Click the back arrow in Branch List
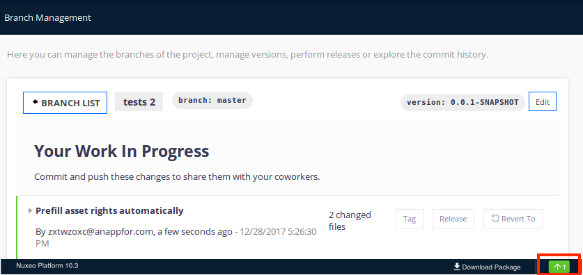 coord(36,102)
